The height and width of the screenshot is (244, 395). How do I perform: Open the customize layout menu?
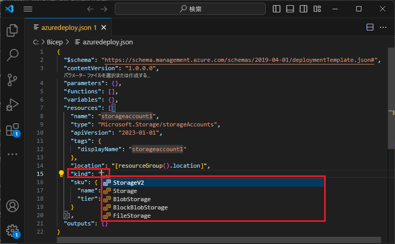point(317,9)
